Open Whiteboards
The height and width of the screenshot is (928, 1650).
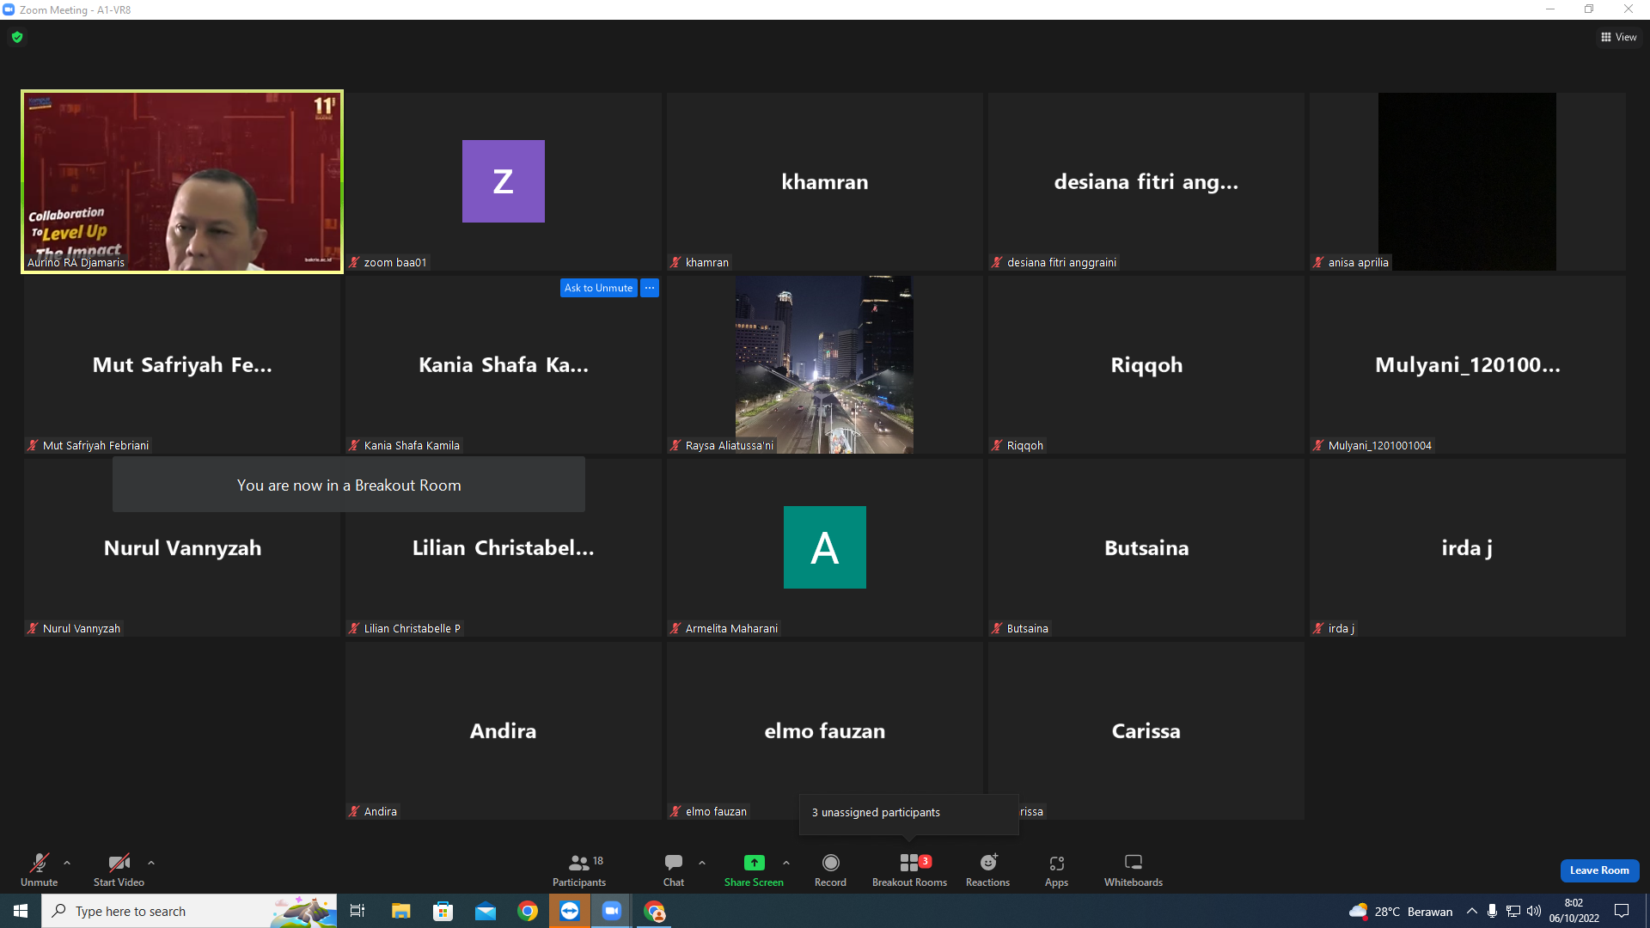1134,870
